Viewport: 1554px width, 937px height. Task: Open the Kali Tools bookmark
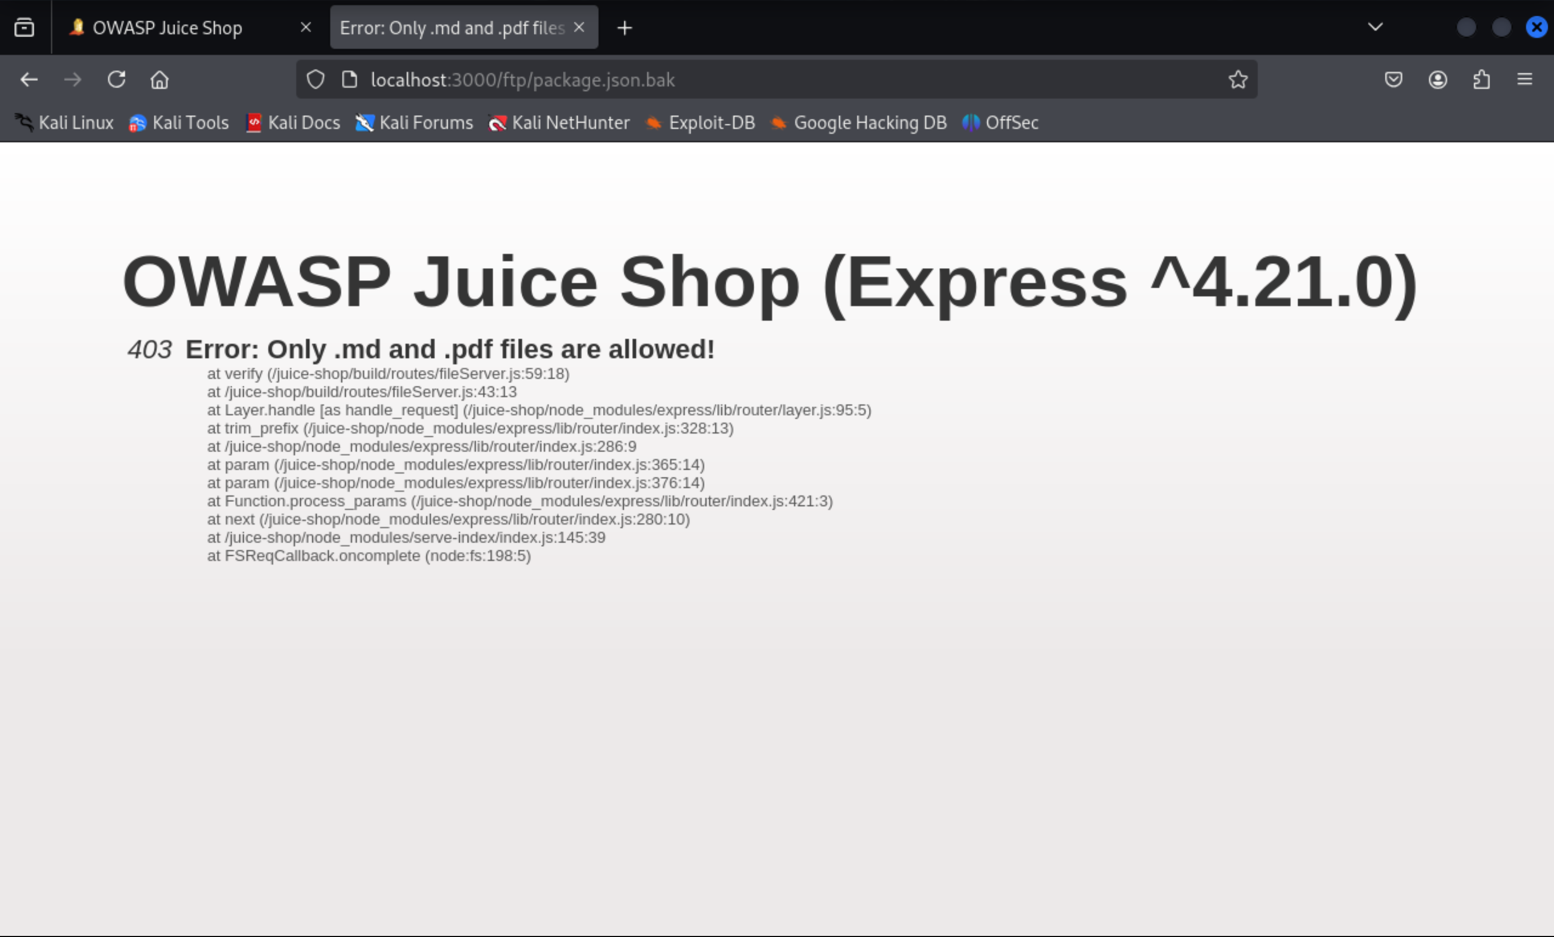point(179,123)
